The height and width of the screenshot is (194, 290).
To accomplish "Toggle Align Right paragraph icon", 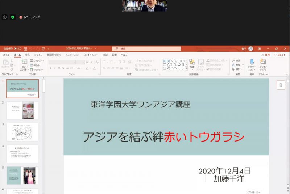I will click(113, 68).
